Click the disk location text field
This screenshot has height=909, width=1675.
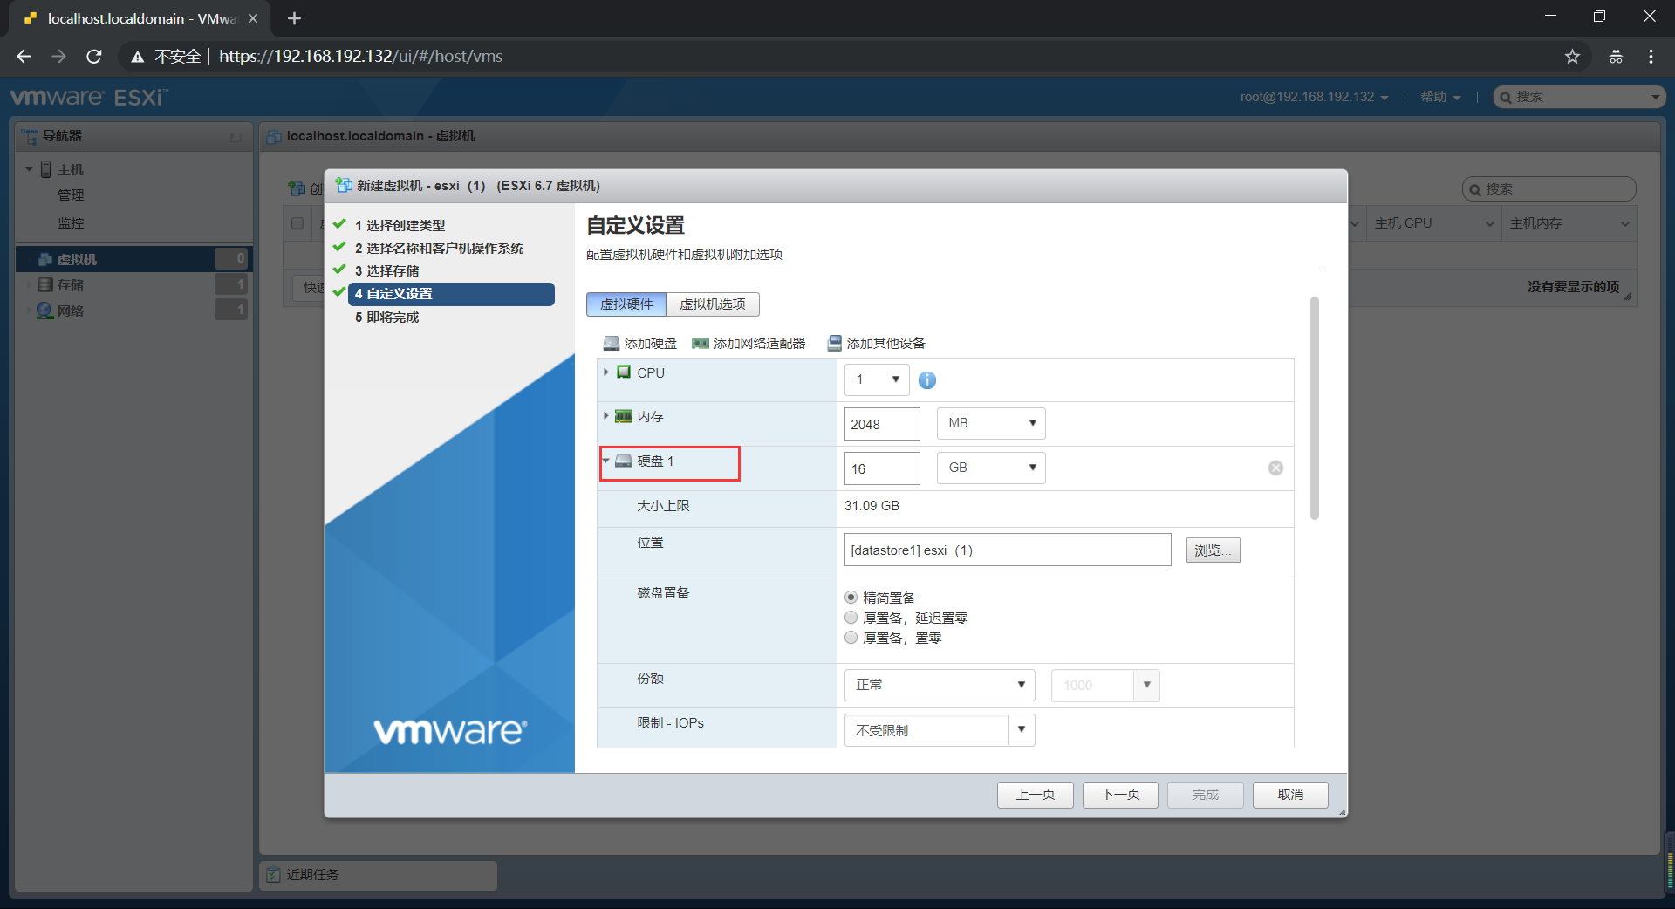[x=1008, y=550]
